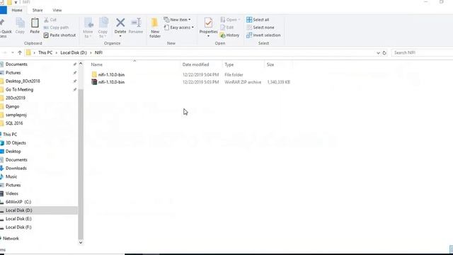Refresh the NIFI folder view
Screen dimensions: 453x255
pyautogui.click(x=384, y=53)
